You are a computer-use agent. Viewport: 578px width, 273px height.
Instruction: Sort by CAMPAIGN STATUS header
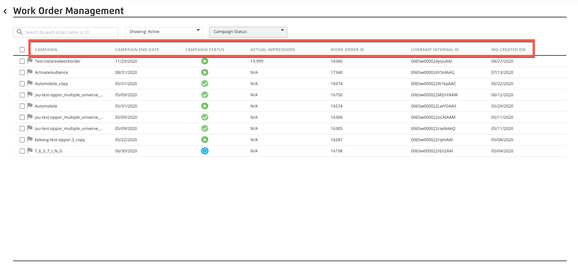[x=205, y=50]
